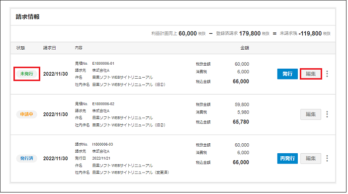The image size is (348, 194).
Task: Click the 未請求残 -119,800 amount
Action: click(310, 33)
